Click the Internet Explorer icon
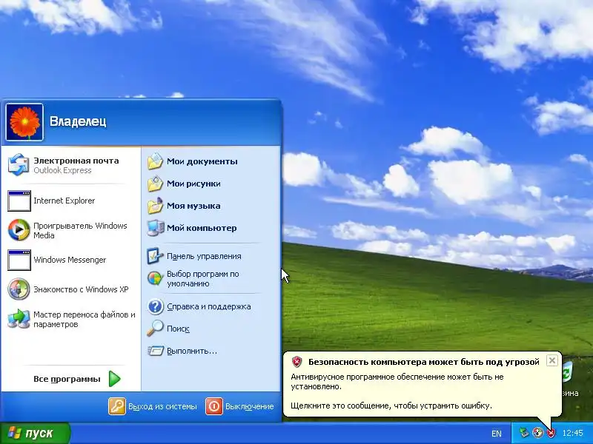The height and width of the screenshot is (444, 593). 19,201
